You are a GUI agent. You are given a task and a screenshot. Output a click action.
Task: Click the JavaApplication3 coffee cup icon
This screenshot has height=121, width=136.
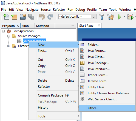[9, 31]
